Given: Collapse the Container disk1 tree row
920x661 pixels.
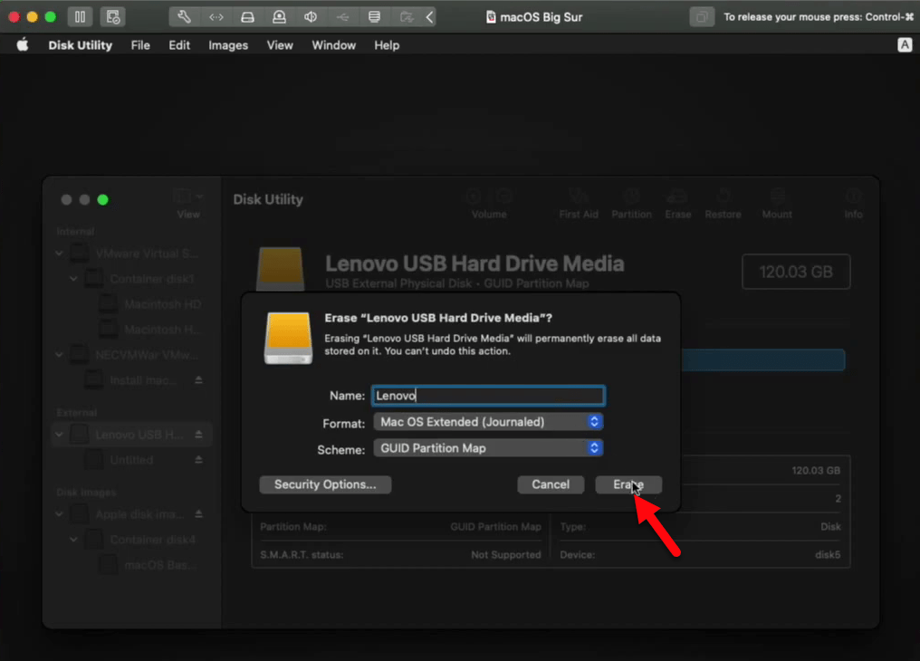Looking at the screenshot, I should [73, 279].
